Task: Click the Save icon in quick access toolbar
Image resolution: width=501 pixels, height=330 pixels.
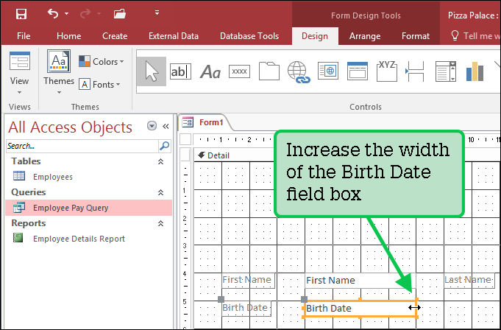Action: 21,14
